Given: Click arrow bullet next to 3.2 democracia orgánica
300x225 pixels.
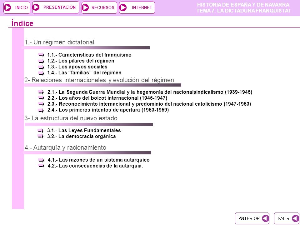Looking at the screenshot, I should [41, 137].
